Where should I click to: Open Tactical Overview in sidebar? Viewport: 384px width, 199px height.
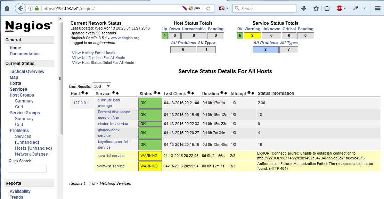pyautogui.click(x=27, y=72)
